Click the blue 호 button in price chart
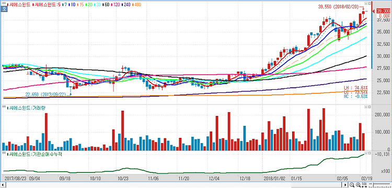This screenshot has width=392, height=188. [x=4, y=9]
